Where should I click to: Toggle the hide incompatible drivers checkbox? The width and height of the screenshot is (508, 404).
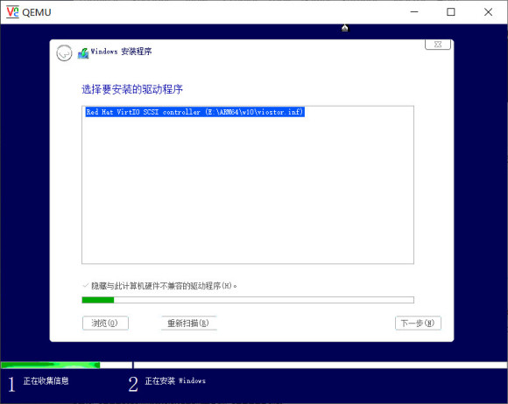coord(86,285)
